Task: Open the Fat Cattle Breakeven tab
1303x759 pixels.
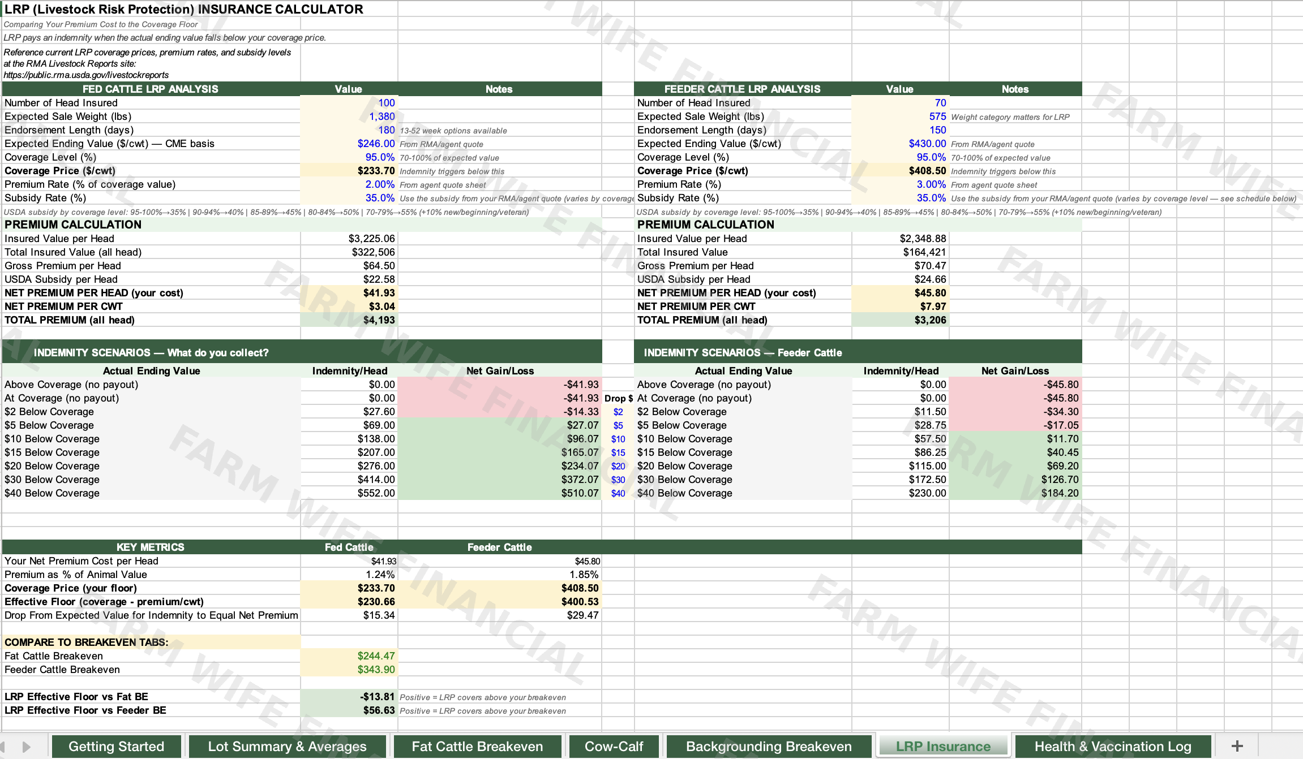Action: coord(477,746)
